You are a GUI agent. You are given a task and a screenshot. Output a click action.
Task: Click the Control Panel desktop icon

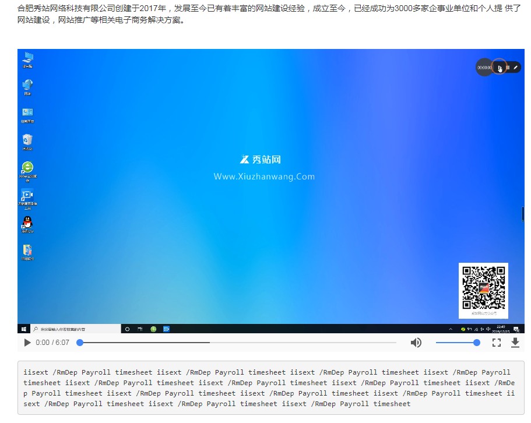tap(27, 113)
